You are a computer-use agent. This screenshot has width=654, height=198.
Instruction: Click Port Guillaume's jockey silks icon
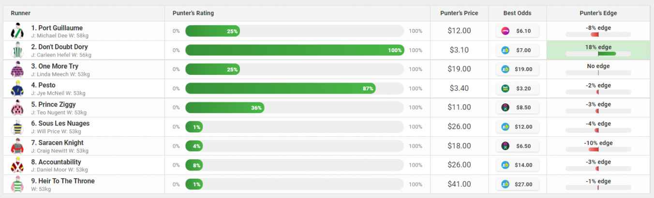click(17, 31)
